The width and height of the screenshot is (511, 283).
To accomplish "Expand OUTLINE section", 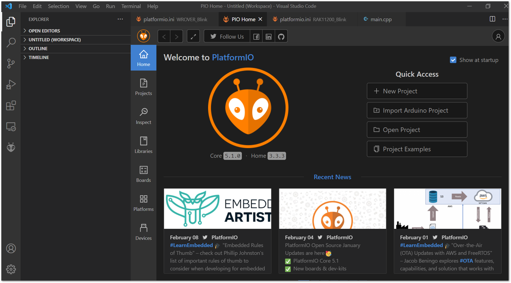I will pyautogui.click(x=76, y=48).
